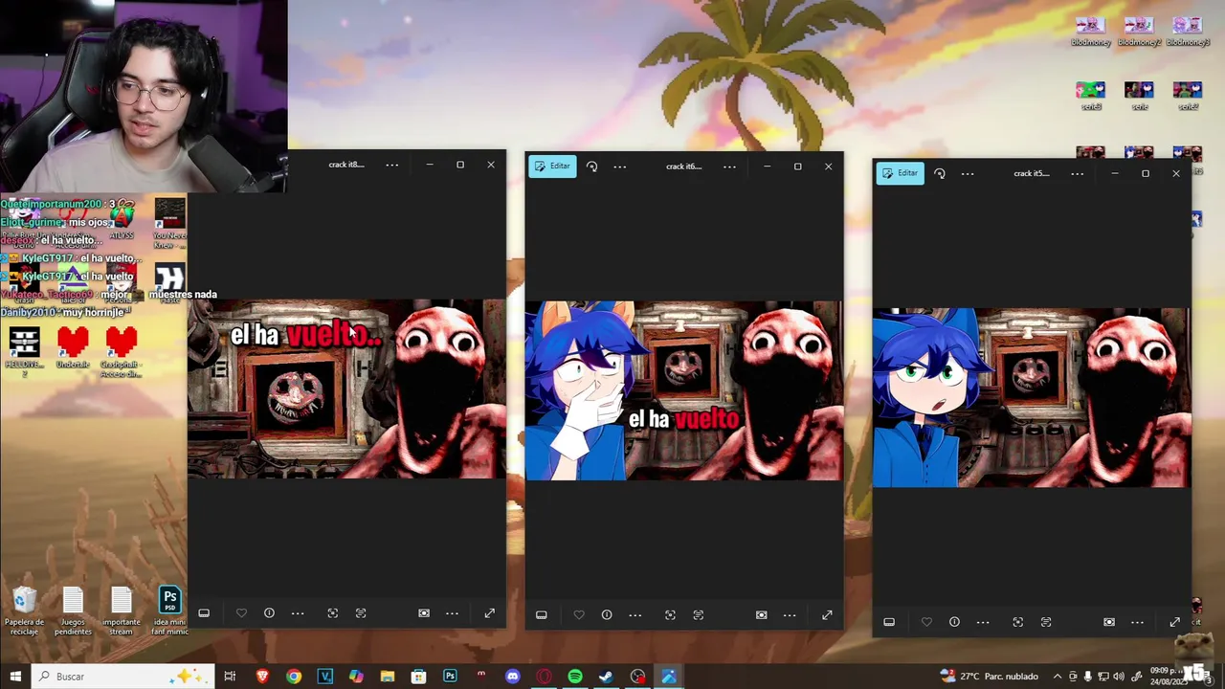This screenshot has width=1225, height=689.
Task: Click the Buscar taskbar search box
Action: [122, 677]
